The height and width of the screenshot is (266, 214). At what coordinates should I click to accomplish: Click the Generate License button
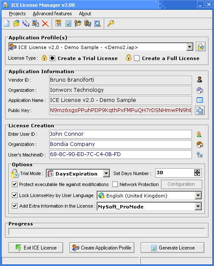coord(172,248)
